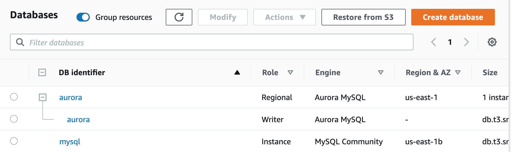Open the Actions dropdown menu
The width and height of the screenshot is (511, 152).
284,17
